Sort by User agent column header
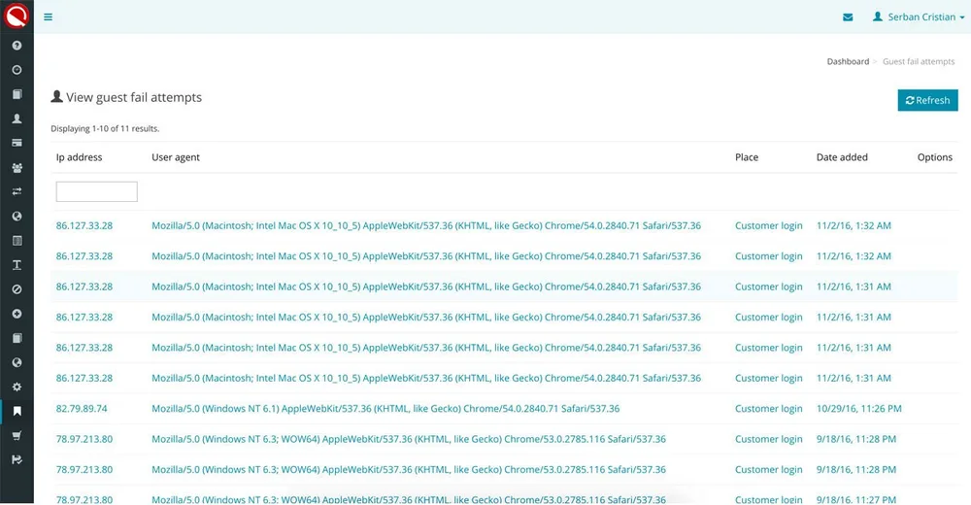The image size is (971, 505). pyautogui.click(x=176, y=157)
